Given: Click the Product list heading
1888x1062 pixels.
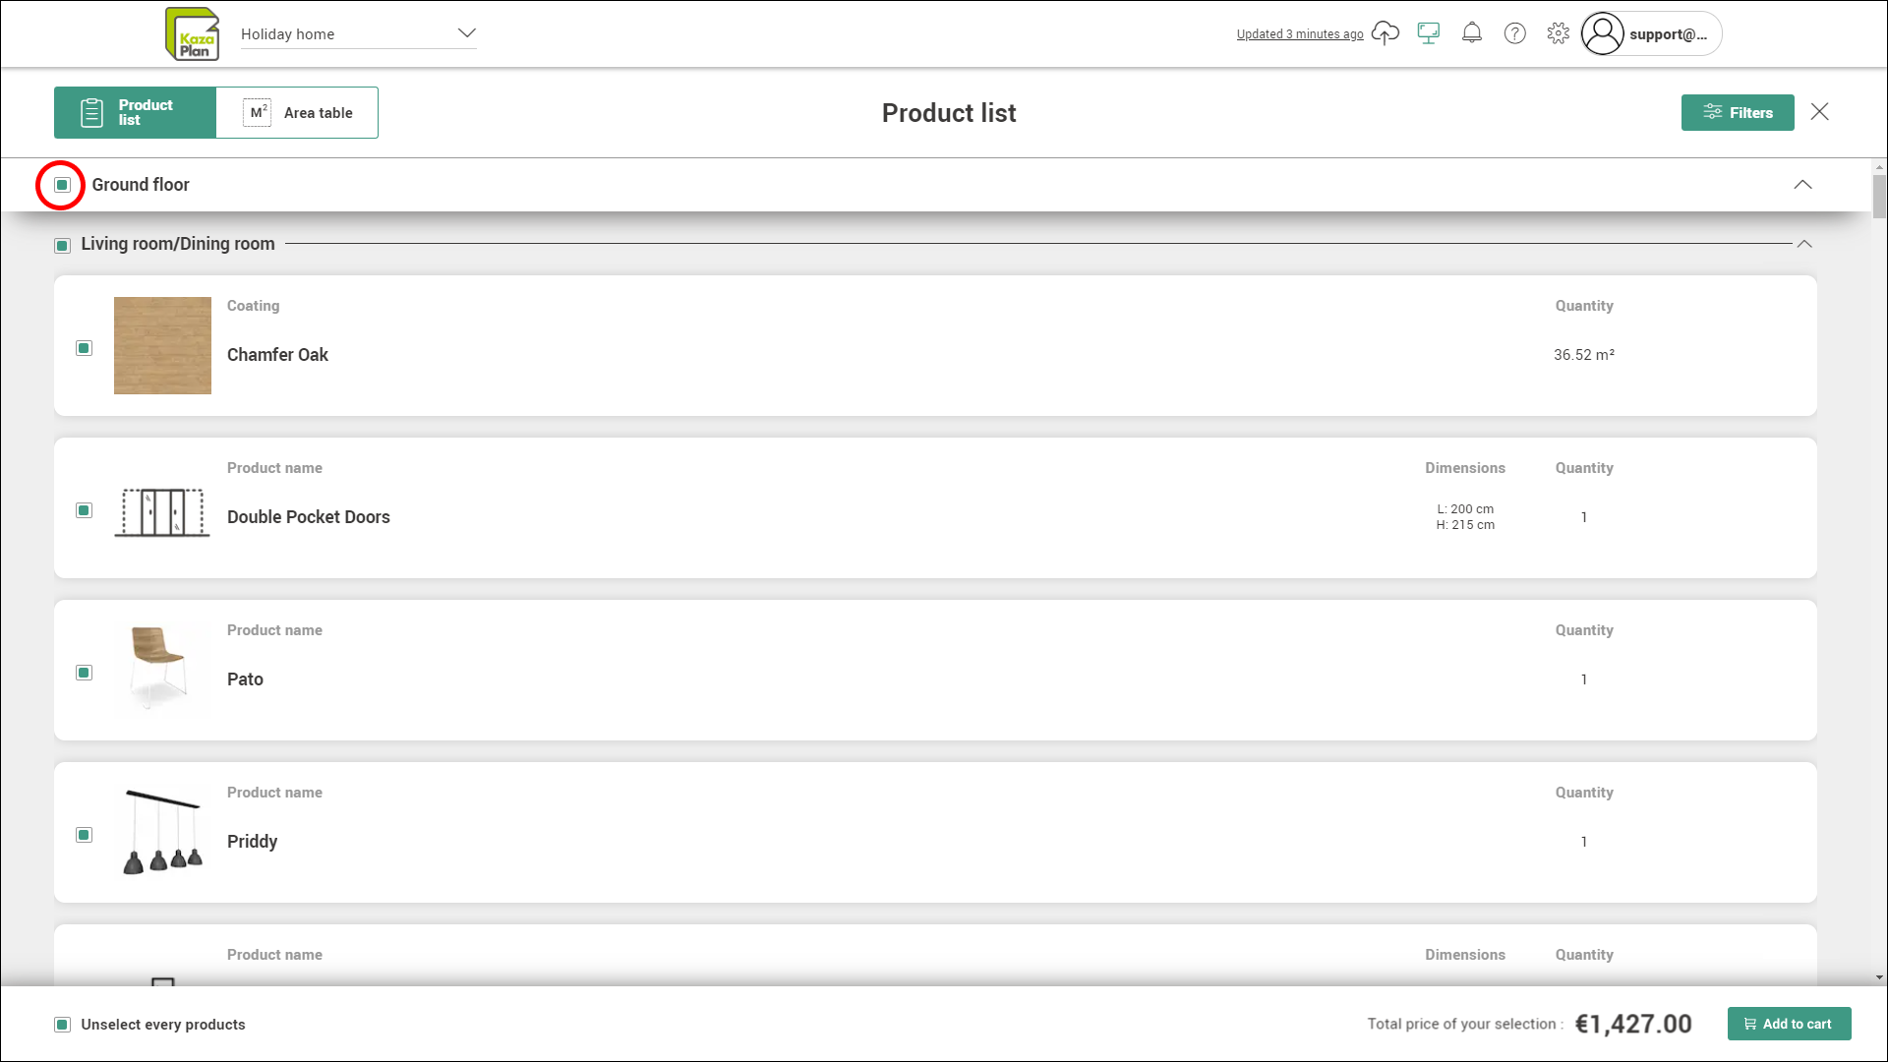Looking at the screenshot, I should (x=949, y=113).
